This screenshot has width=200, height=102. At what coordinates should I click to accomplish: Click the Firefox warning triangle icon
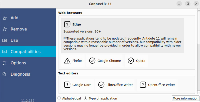(67, 61)
